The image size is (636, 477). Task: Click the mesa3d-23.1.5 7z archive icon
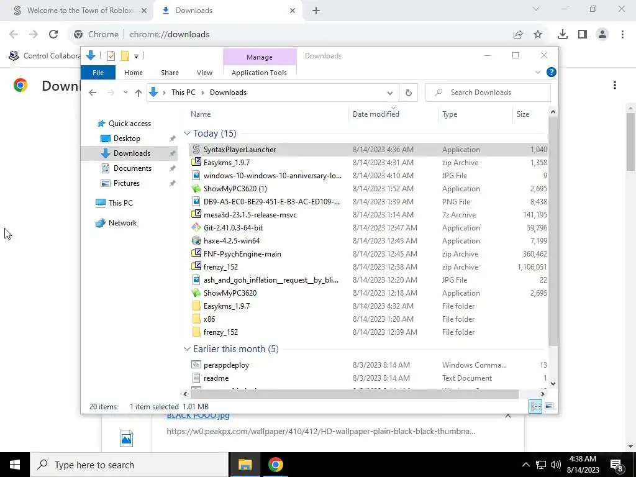(x=196, y=214)
